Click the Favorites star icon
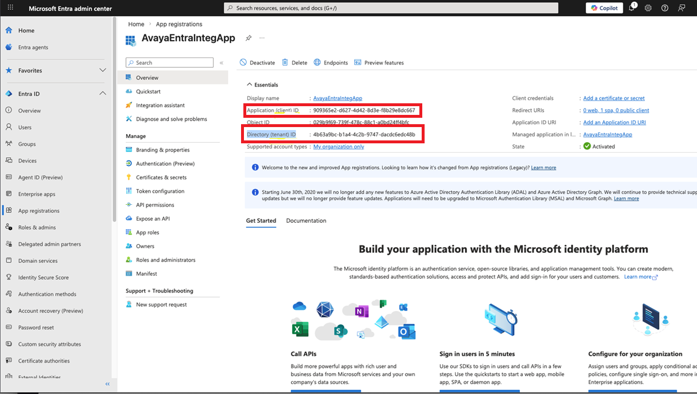This screenshot has height=394, width=697. (9, 70)
